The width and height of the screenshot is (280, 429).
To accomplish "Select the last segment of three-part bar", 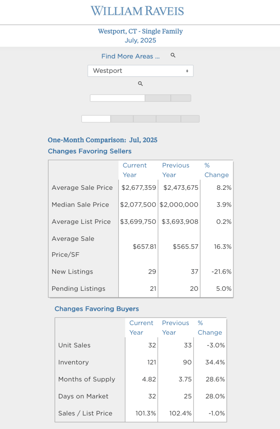I will point(181,98).
